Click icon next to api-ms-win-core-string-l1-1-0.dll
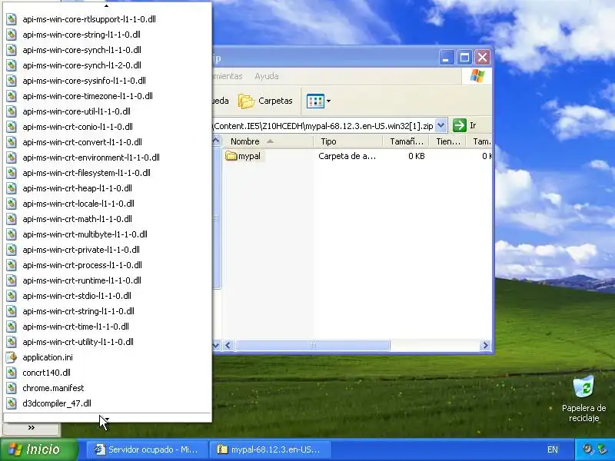Screen dimensions: 615x461 pos(12,35)
